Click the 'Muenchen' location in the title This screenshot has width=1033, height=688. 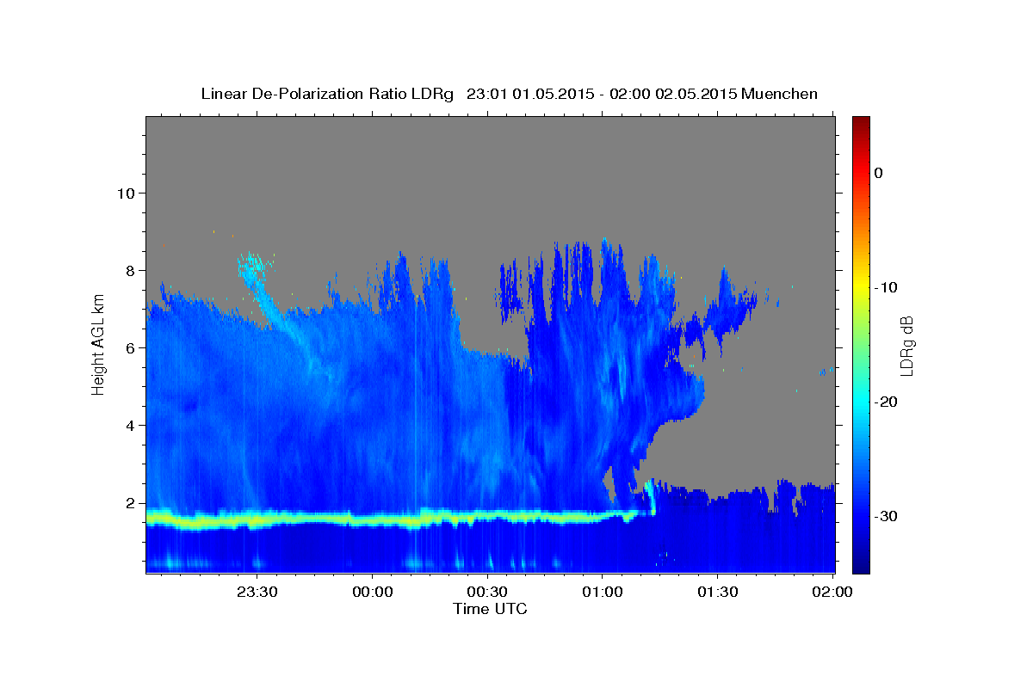click(781, 94)
